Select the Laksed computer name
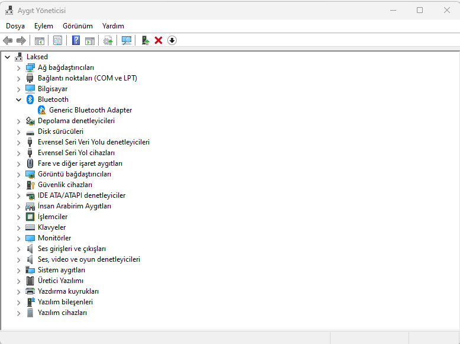This screenshot has height=344, width=460. click(37, 57)
